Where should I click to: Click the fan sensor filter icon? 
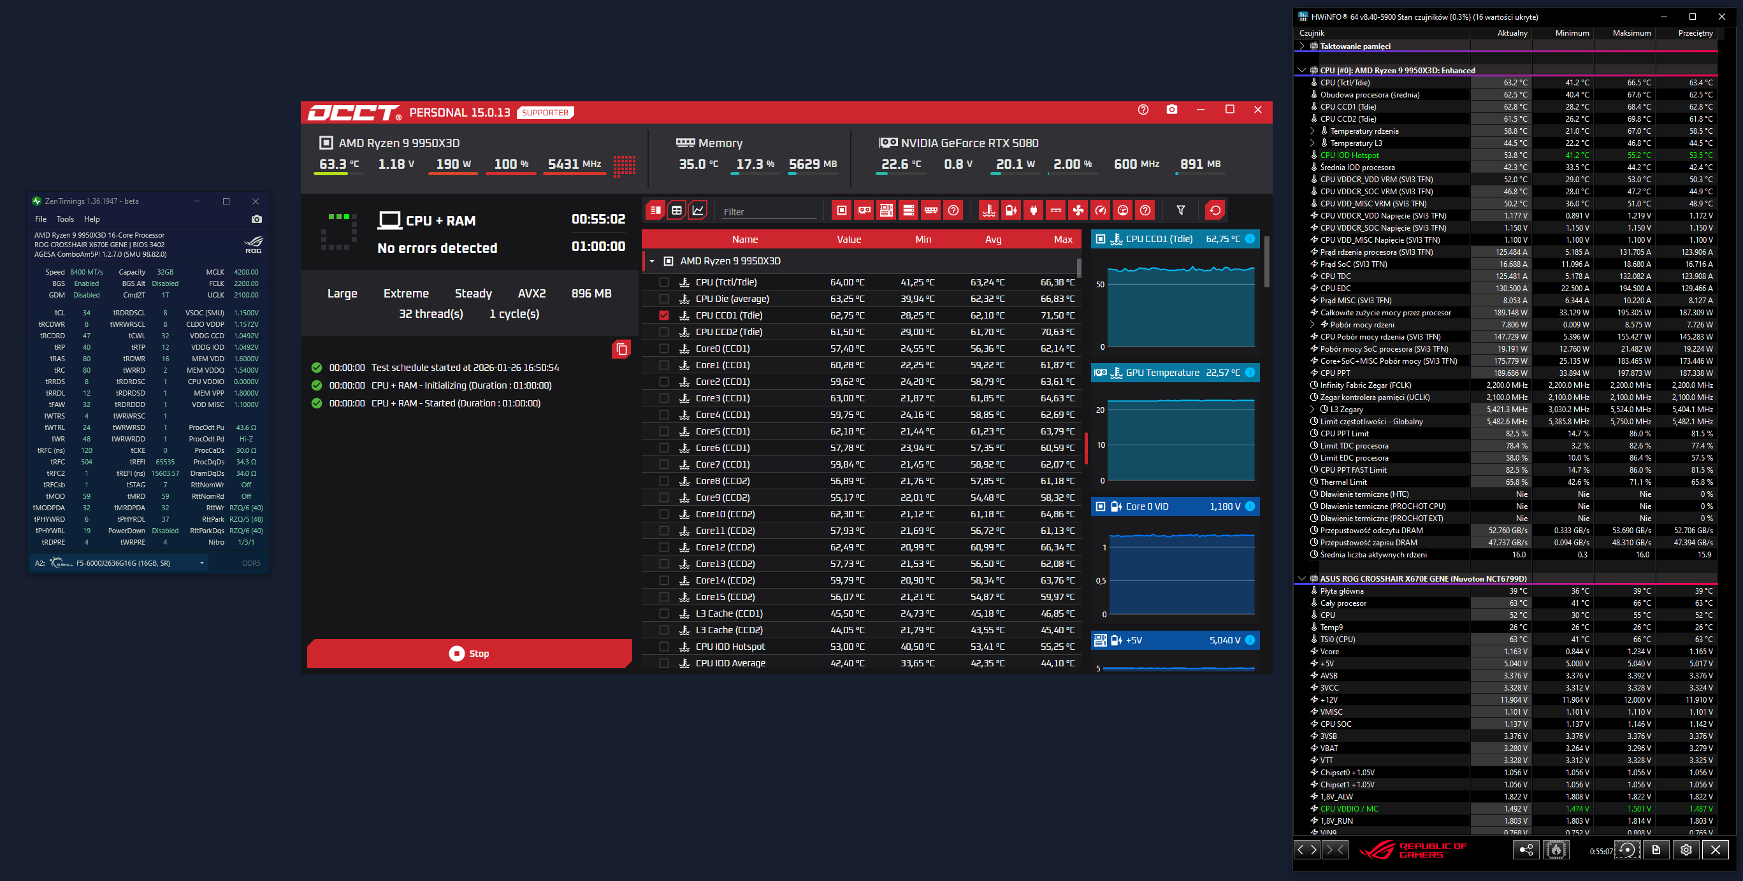click(x=1078, y=210)
